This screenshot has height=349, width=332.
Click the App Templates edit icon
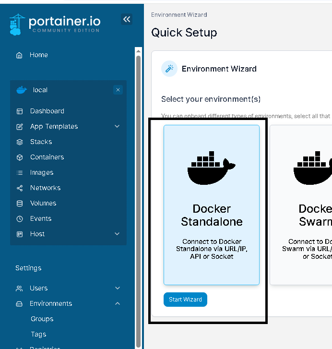click(x=20, y=127)
